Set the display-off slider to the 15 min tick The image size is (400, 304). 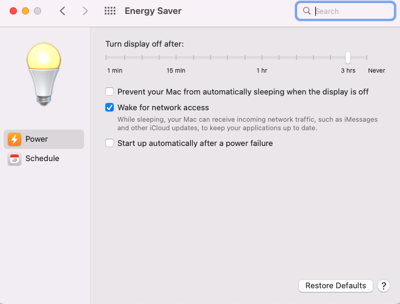176,58
